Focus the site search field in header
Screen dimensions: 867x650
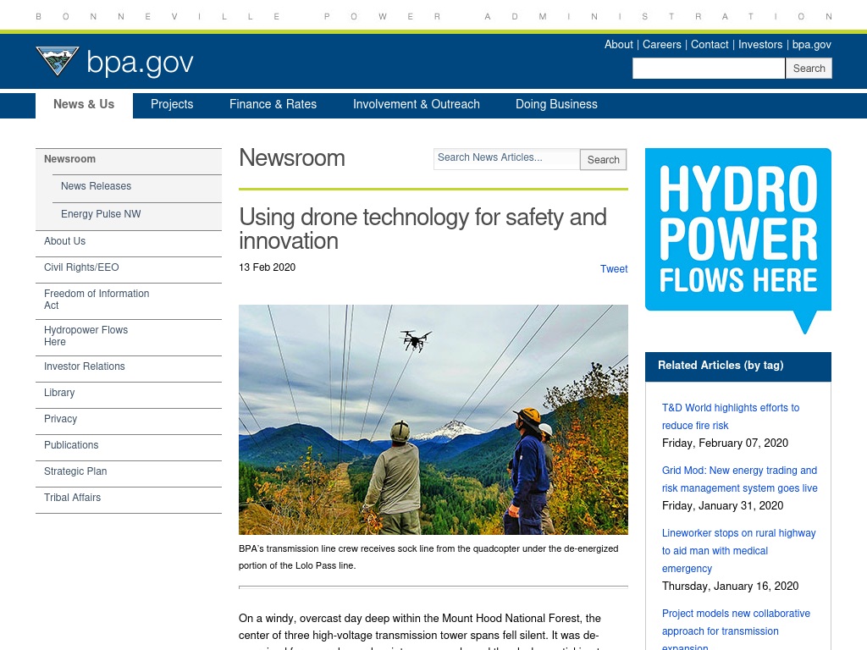(709, 68)
